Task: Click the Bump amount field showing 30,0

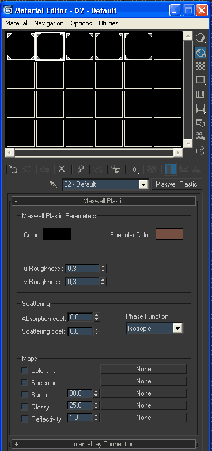Action: tap(79, 393)
